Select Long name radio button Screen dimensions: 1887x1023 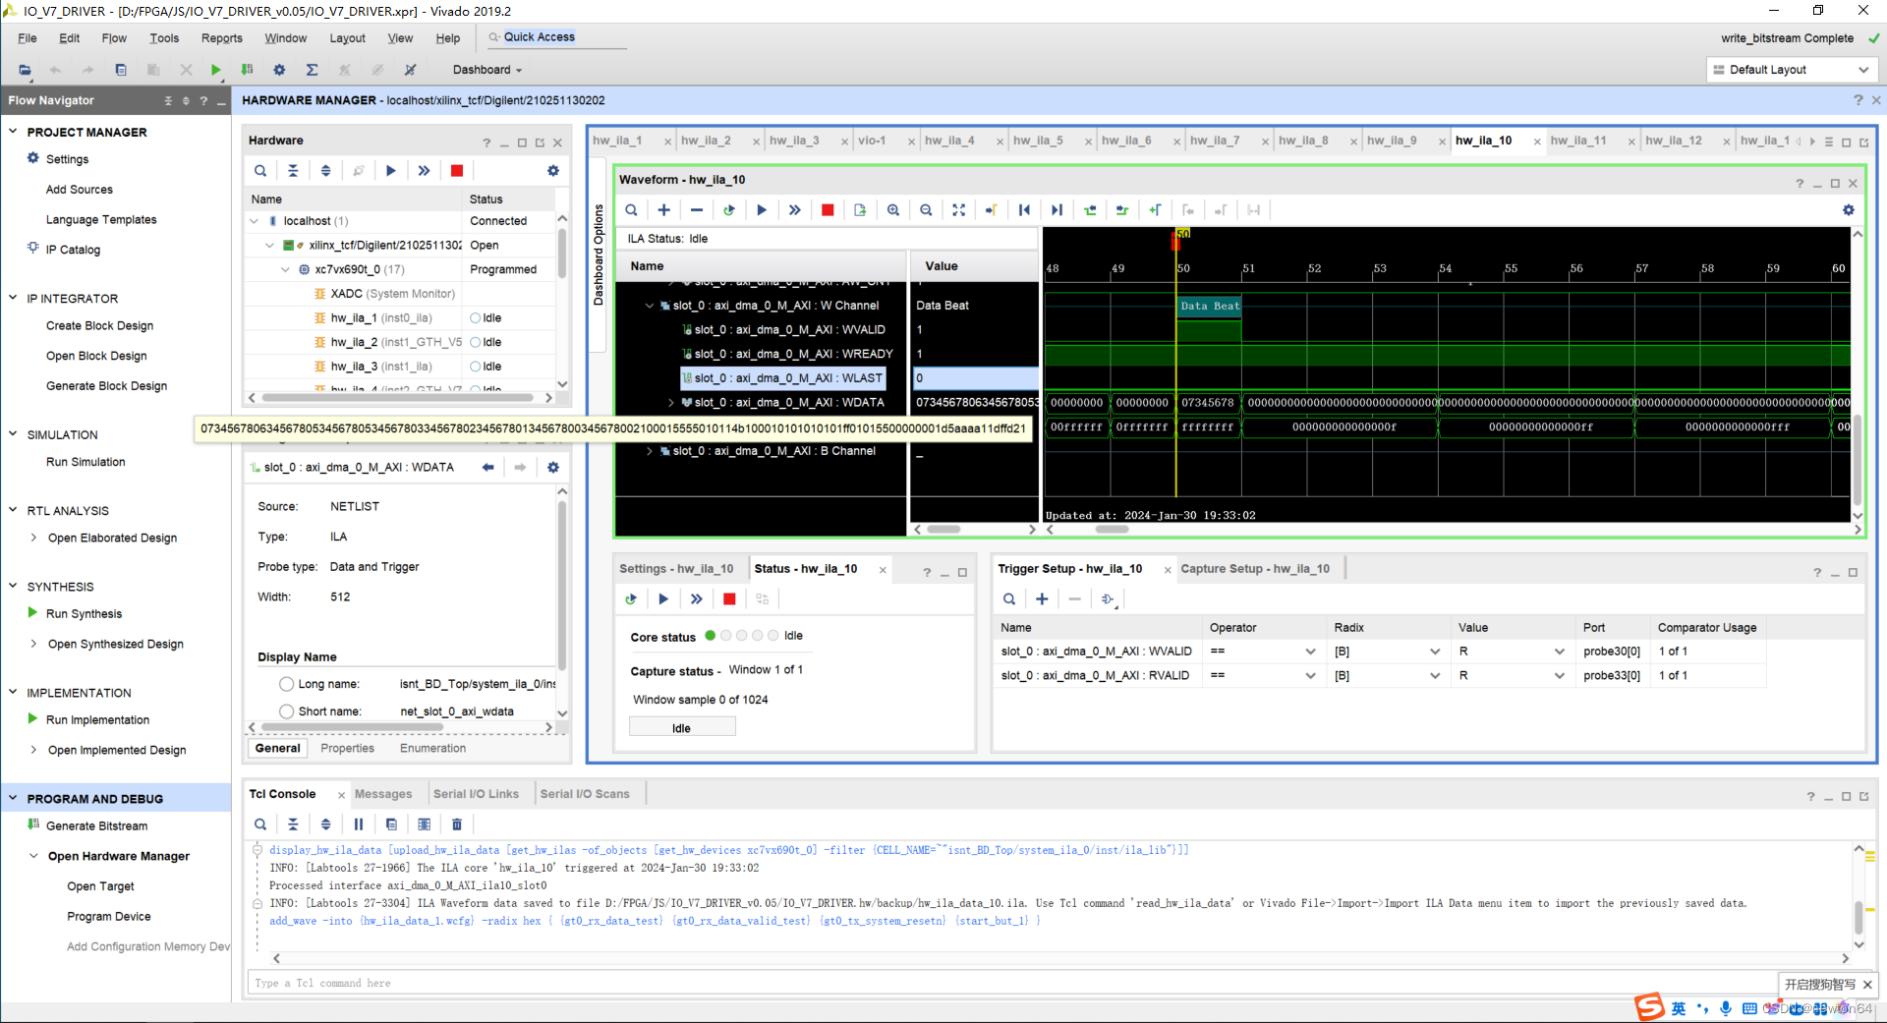pos(286,684)
